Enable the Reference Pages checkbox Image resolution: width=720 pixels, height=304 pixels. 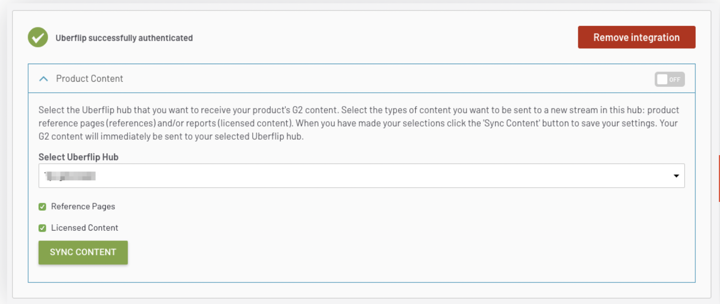point(42,207)
